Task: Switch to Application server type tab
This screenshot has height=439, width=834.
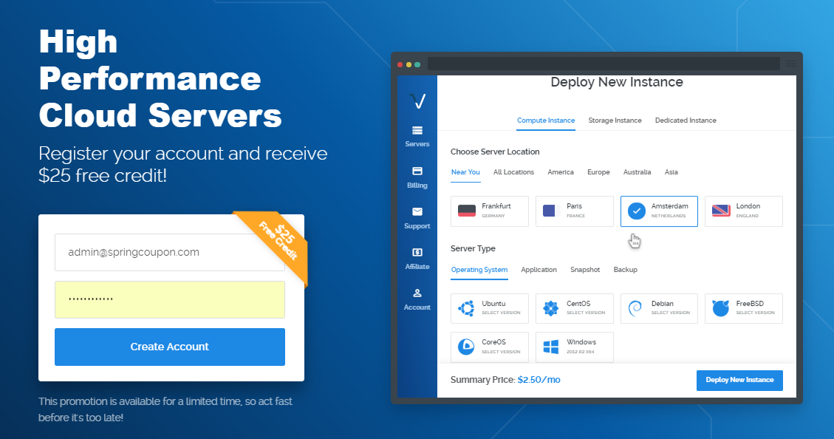Action: 539,270
